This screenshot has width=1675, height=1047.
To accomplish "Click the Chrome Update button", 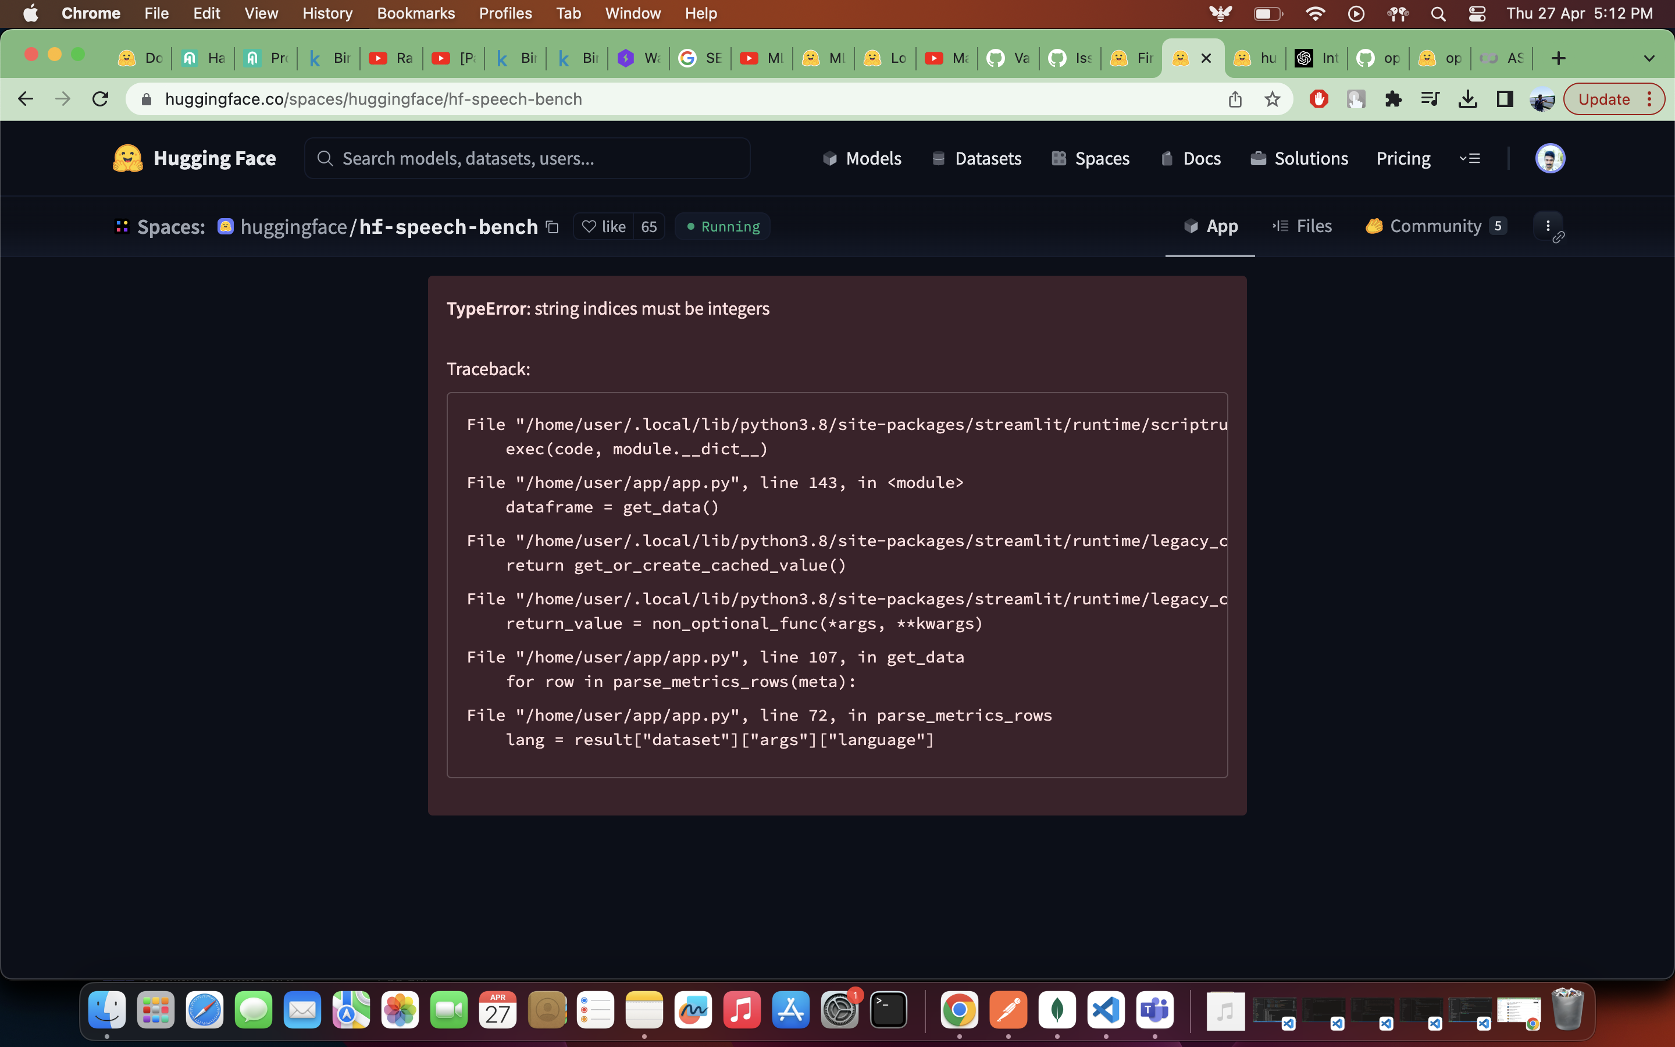I will (1603, 99).
